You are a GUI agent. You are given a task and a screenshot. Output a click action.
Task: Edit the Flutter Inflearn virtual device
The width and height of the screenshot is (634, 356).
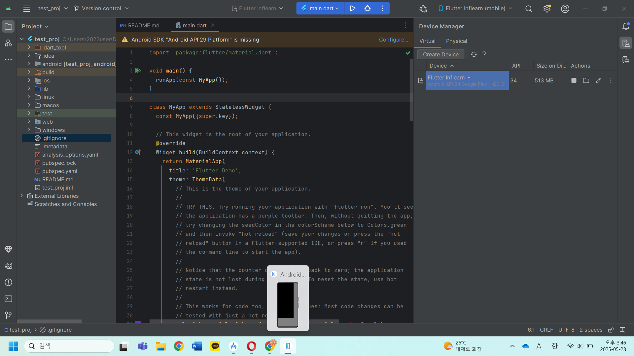[599, 80]
